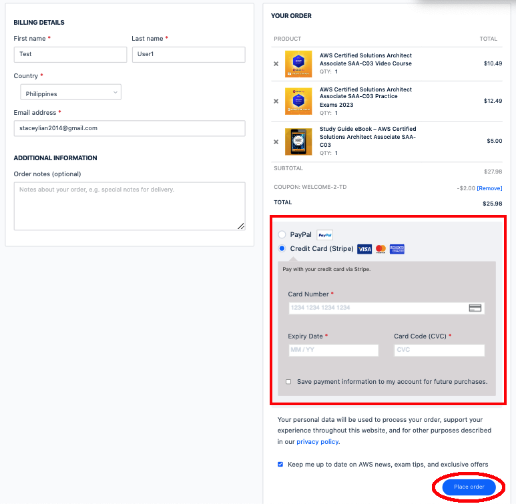Click the Practice Exams product thumbnail
This screenshot has height=504, width=516.
click(298, 101)
